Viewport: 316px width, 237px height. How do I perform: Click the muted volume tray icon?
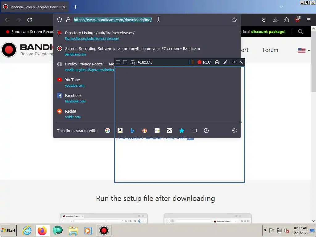(x=287, y=230)
